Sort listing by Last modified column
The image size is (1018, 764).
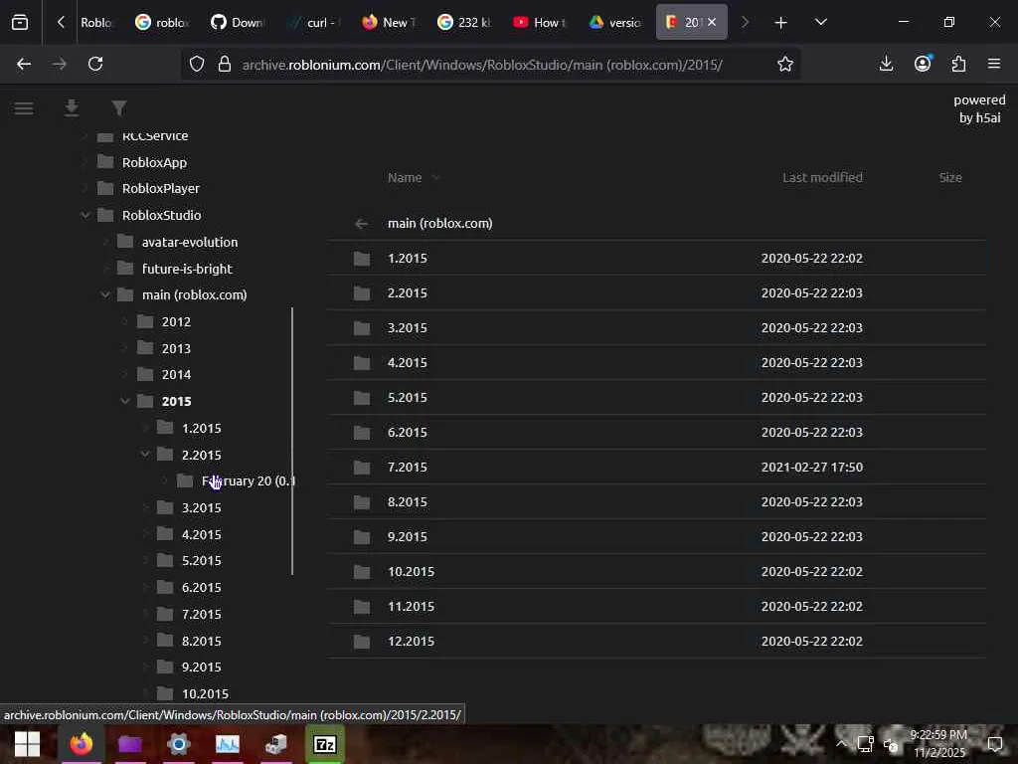(x=822, y=177)
